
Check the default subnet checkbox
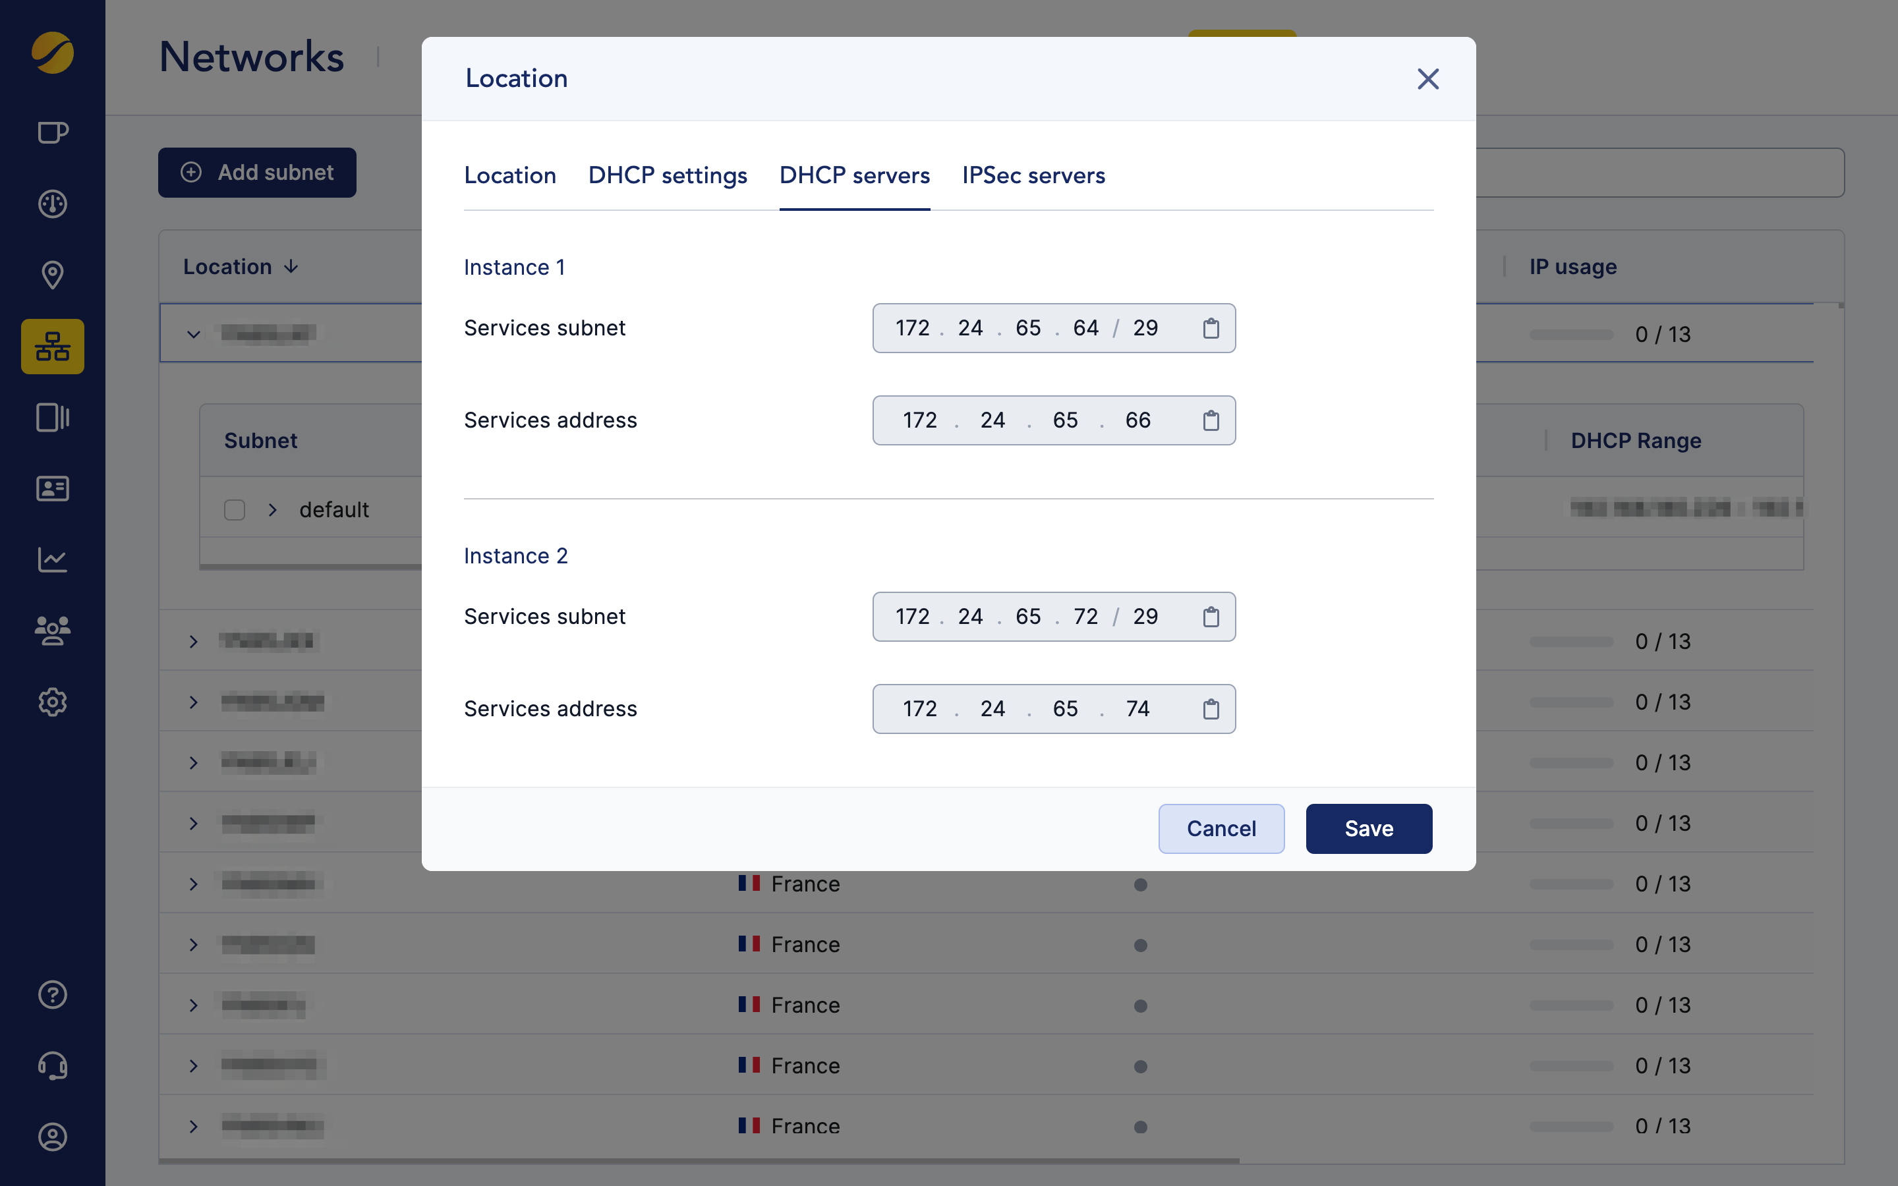pos(235,510)
